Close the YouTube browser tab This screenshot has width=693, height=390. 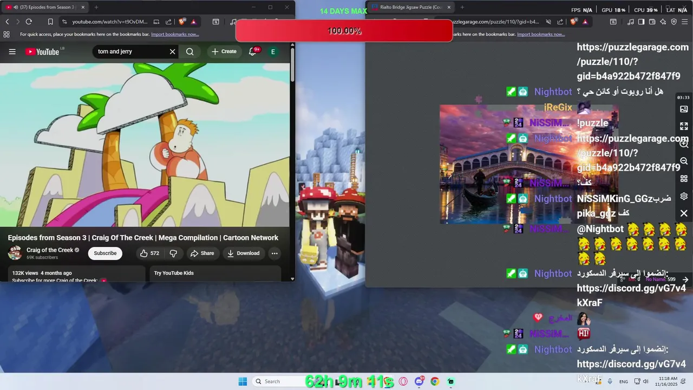[x=83, y=7]
